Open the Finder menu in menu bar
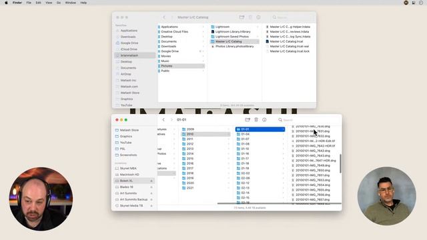Screen dimensions: 427x240 (17, 3)
